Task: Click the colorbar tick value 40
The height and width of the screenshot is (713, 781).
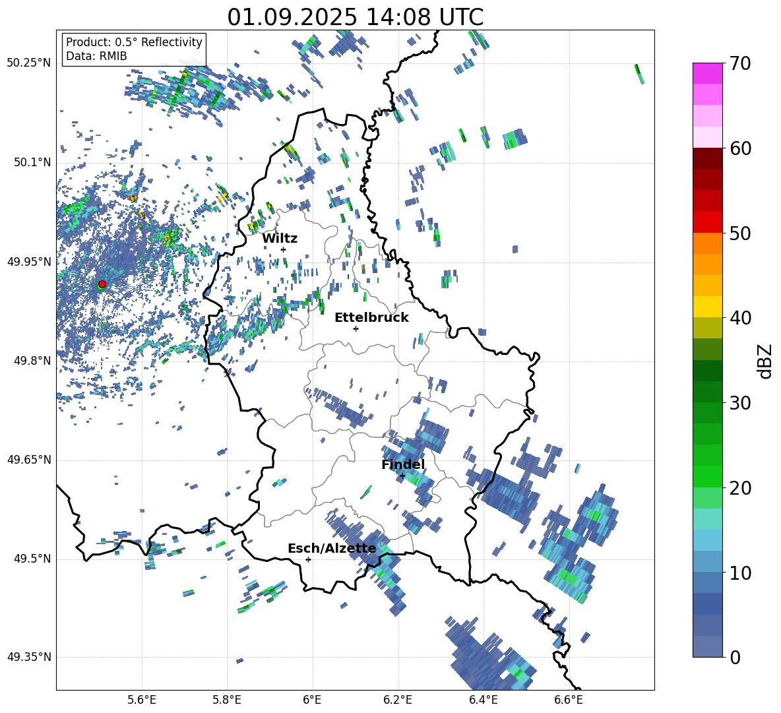Action: (740, 318)
